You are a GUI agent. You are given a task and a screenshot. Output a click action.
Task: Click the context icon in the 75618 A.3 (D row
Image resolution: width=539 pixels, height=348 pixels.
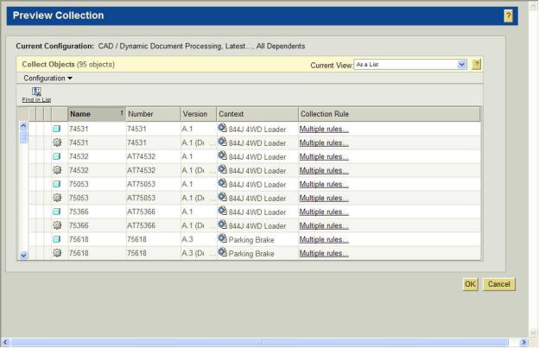[x=222, y=252]
